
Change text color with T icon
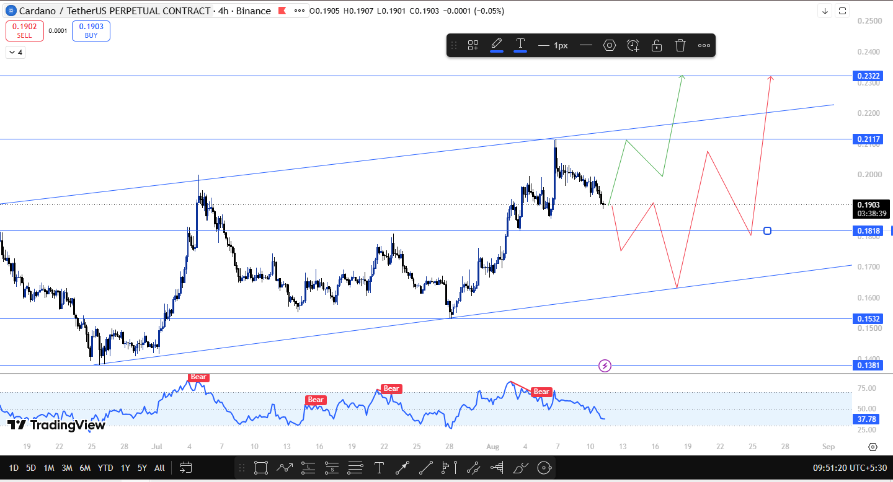[x=520, y=45]
